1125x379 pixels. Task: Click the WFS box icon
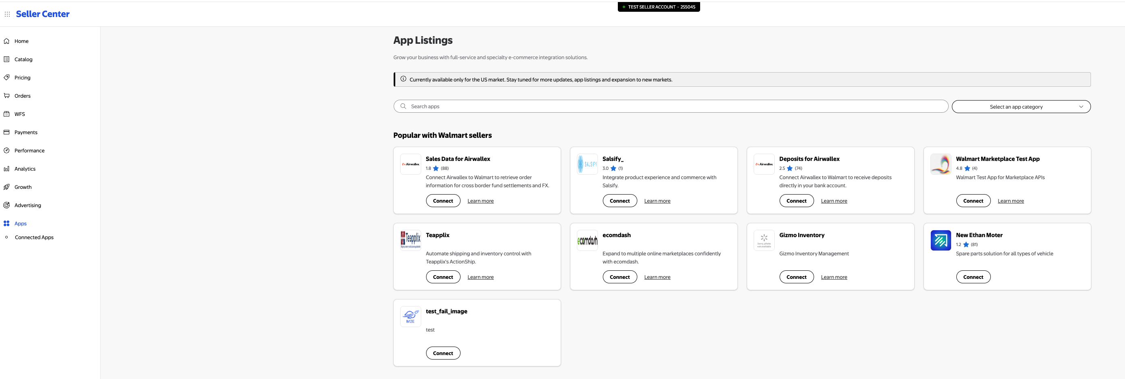click(x=6, y=114)
